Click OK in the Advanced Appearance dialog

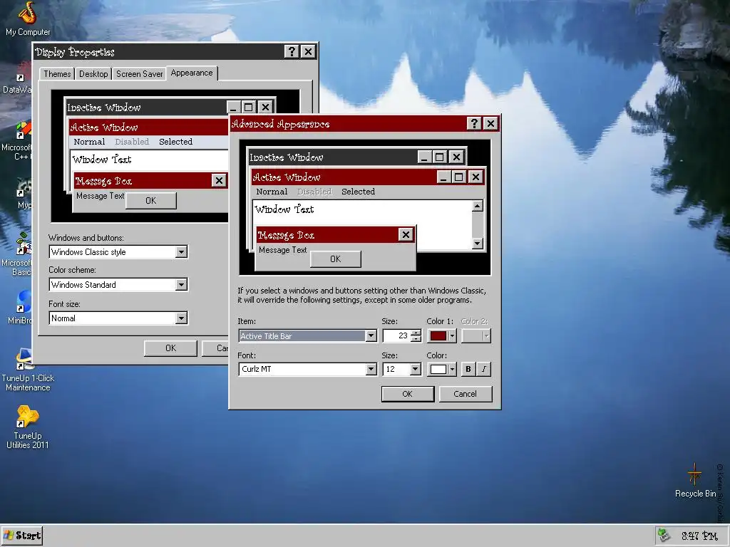click(x=407, y=394)
